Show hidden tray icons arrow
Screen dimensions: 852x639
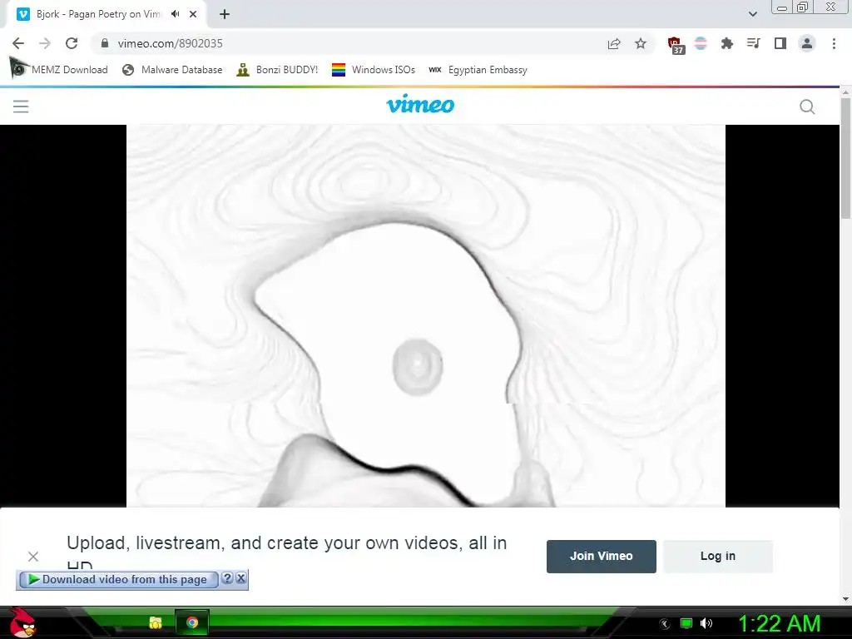point(665,624)
